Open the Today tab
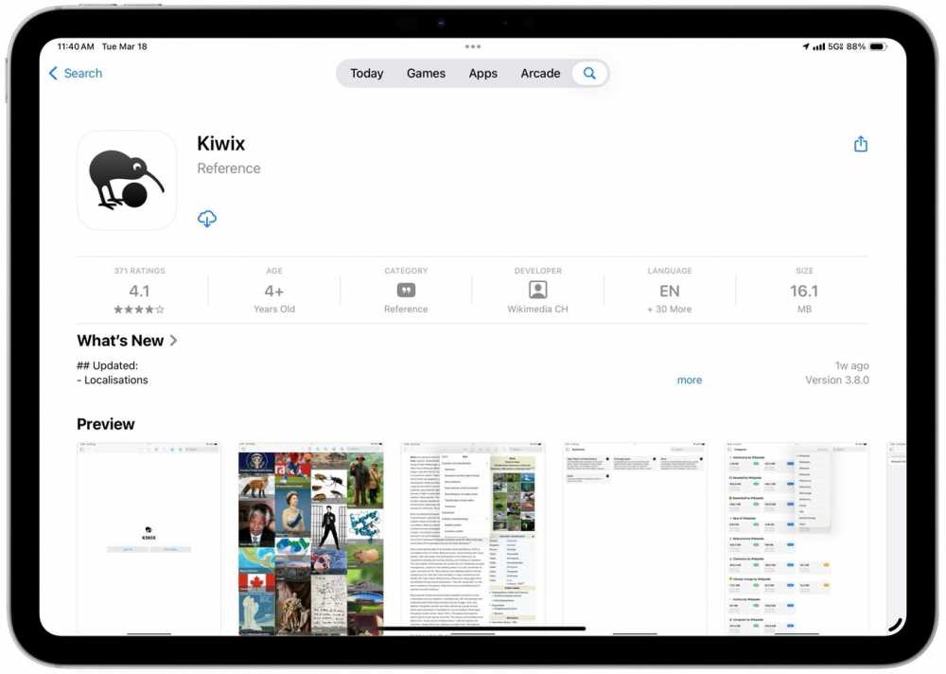Viewport: 946px width, 674px height. 367,73
